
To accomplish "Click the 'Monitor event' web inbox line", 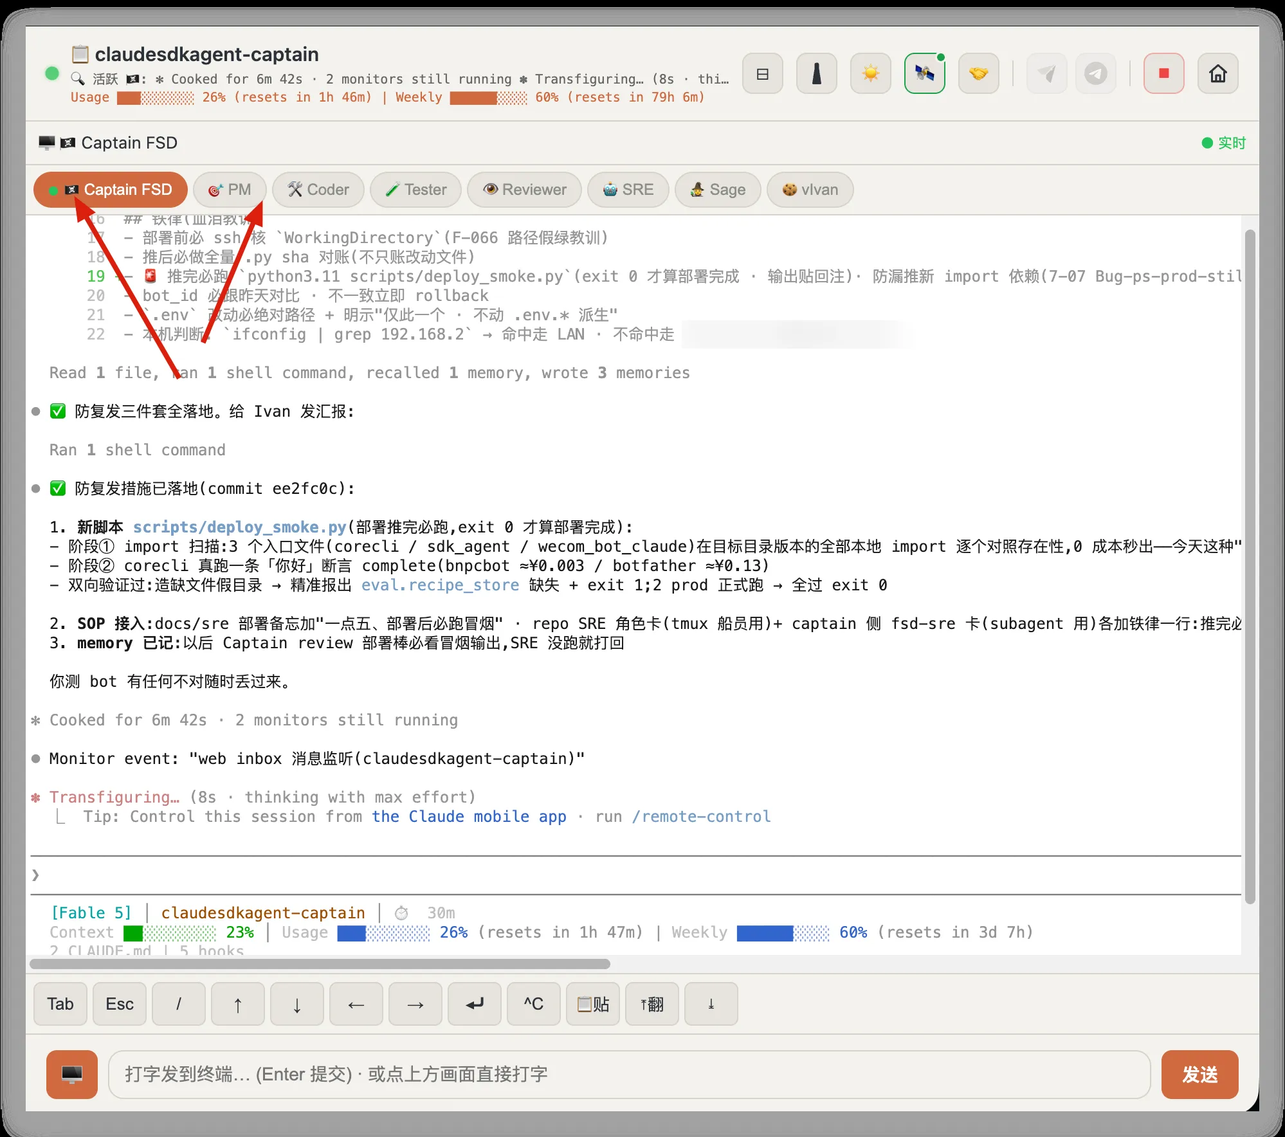I will click(x=317, y=758).
